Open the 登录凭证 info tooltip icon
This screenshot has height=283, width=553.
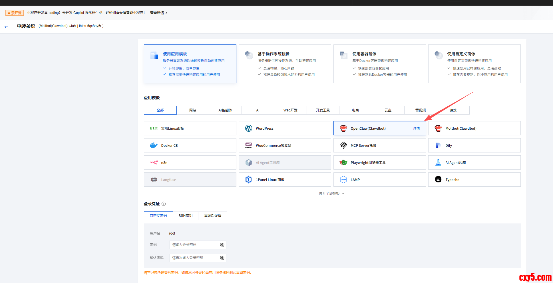[164, 204]
